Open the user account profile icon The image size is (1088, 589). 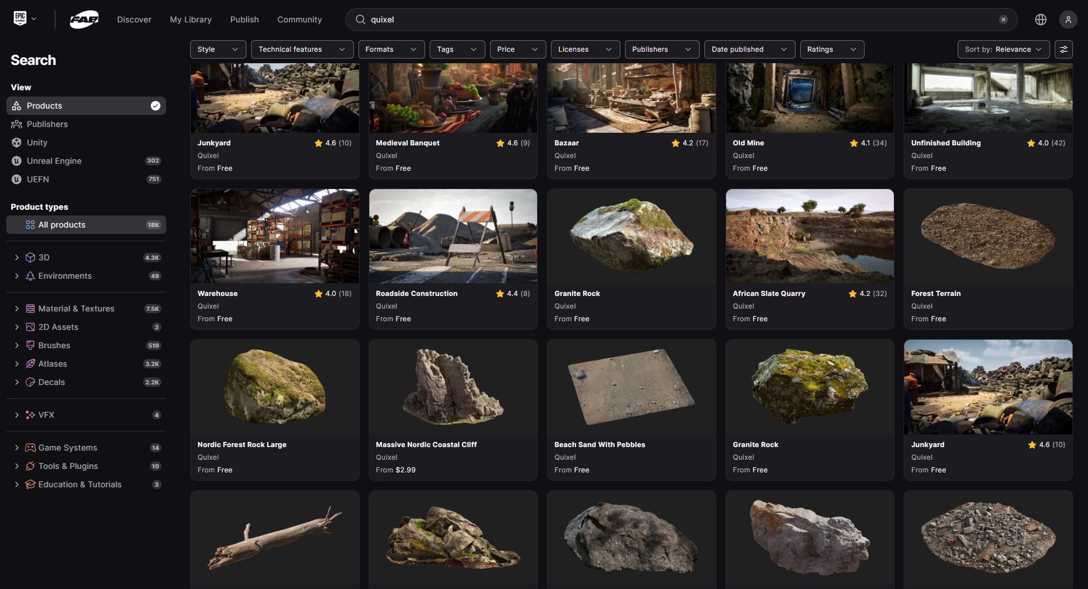[x=1068, y=20]
